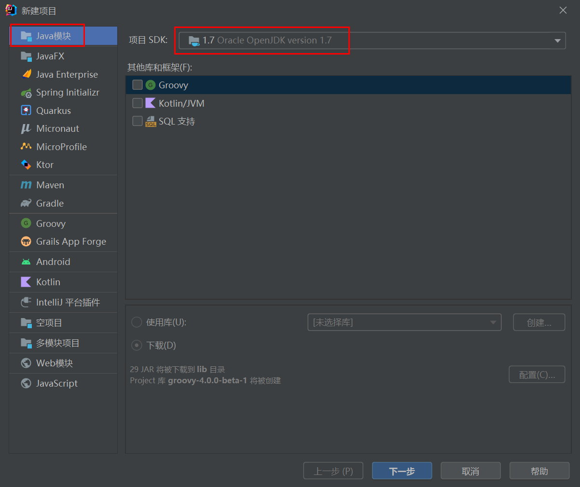Viewport: 580px width, 487px height.
Task: Open the 项目 SDK dropdown arrow
Action: [557, 41]
